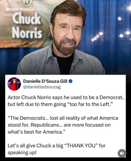Mute the video with the speaker icon
This screenshot has height=161, width=131.
[x=122, y=153]
